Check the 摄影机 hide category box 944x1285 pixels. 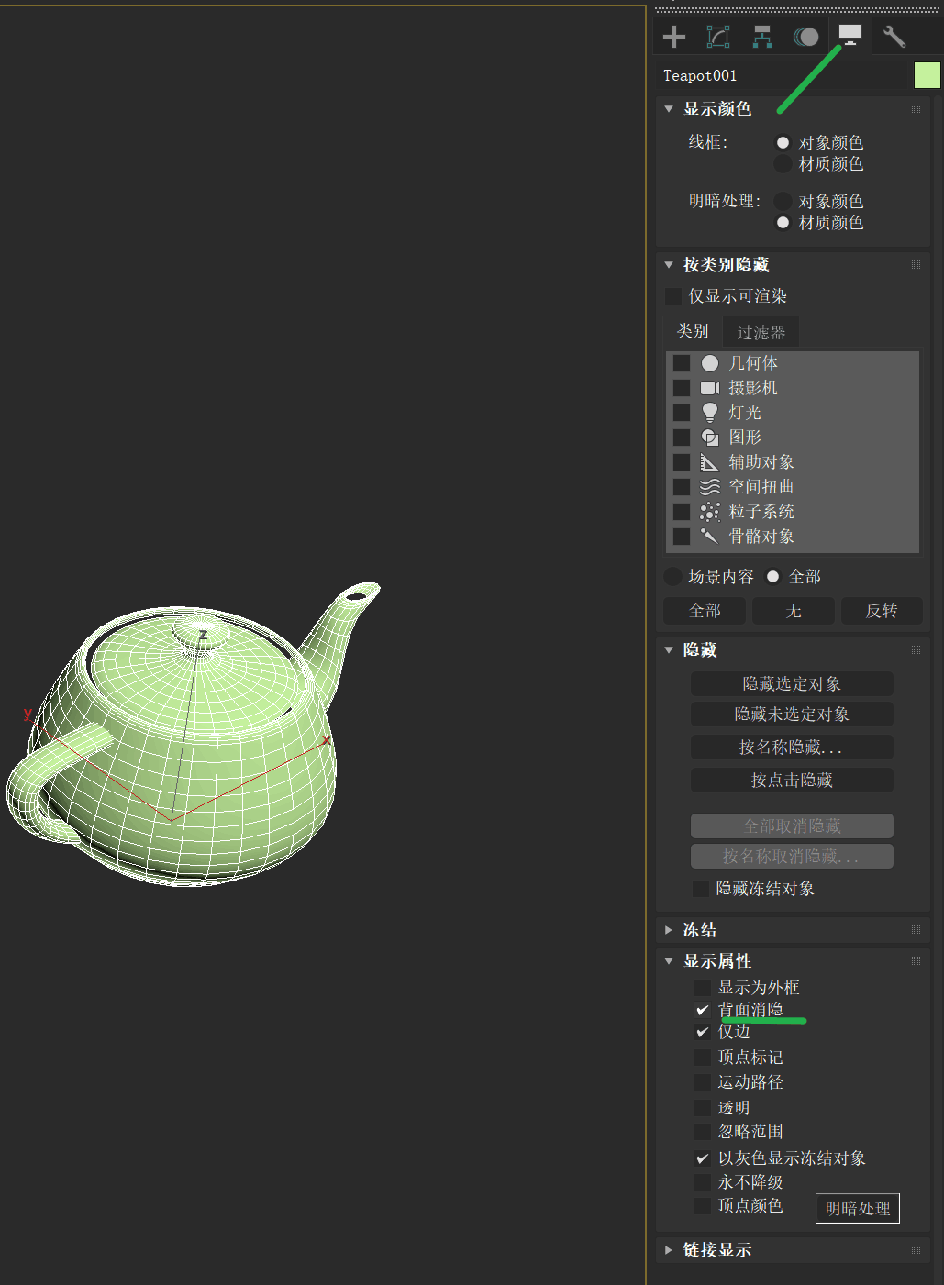(682, 388)
